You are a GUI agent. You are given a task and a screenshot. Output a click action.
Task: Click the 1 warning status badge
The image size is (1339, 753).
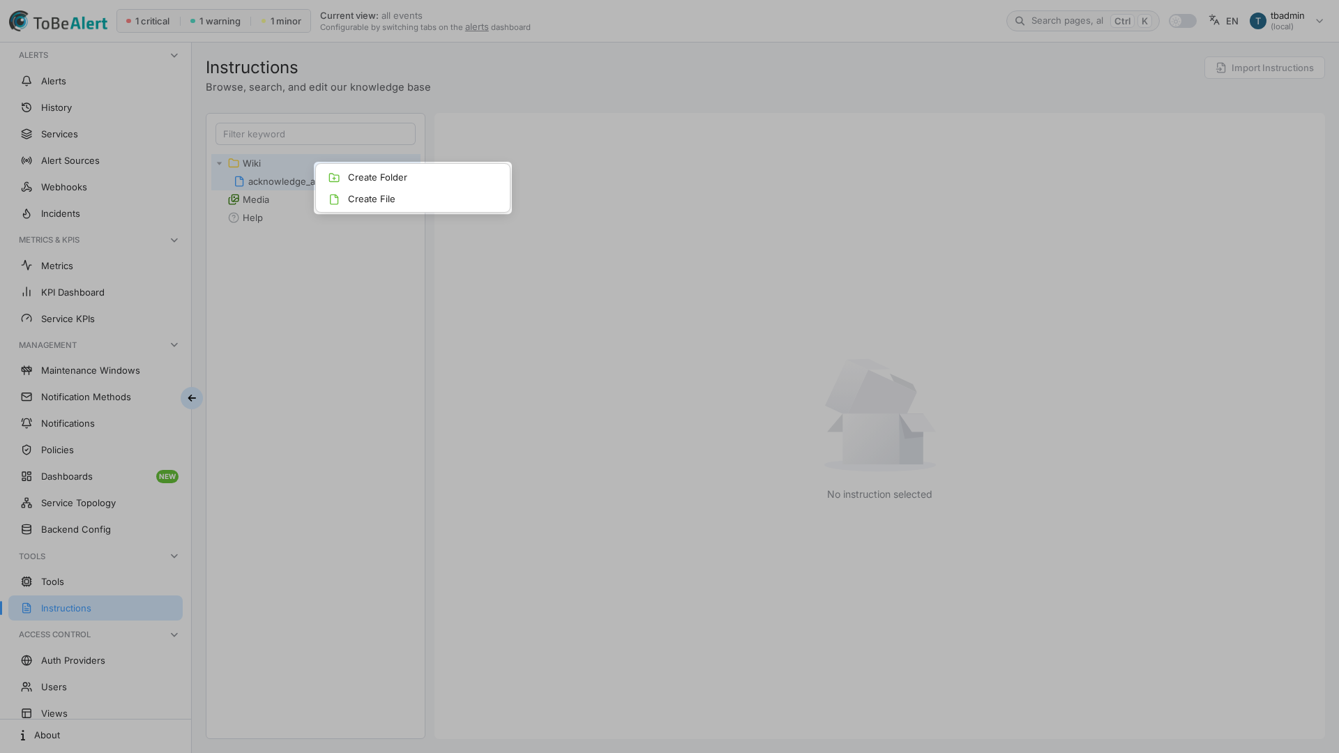[x=215, y=21]
